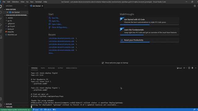The image size is (198, 111).
Task: Maximize the panel with the chevron-up icon
Action: click(196, 68)
